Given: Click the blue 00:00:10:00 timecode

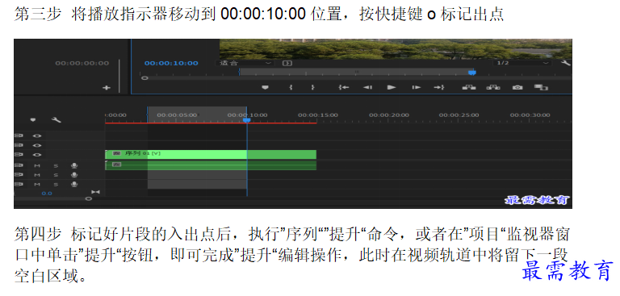Looking at the screenshot, I should 171,63.
